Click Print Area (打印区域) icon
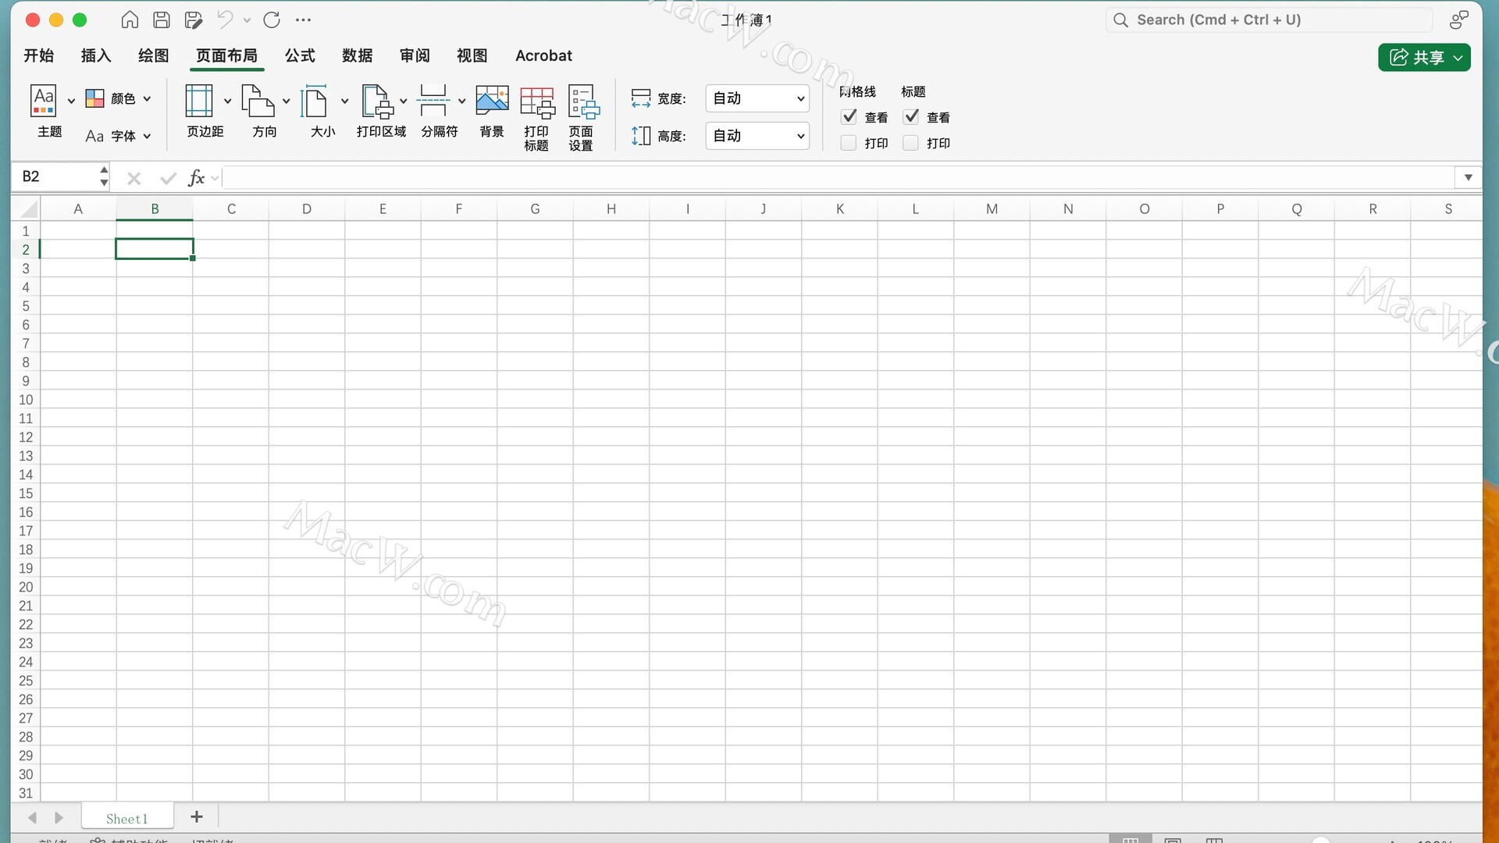This screenshot has width=1499, height=843. [x=378, y=101]
